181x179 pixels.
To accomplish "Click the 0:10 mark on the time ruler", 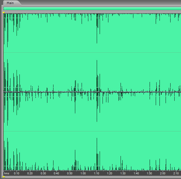I will (17, 173).
